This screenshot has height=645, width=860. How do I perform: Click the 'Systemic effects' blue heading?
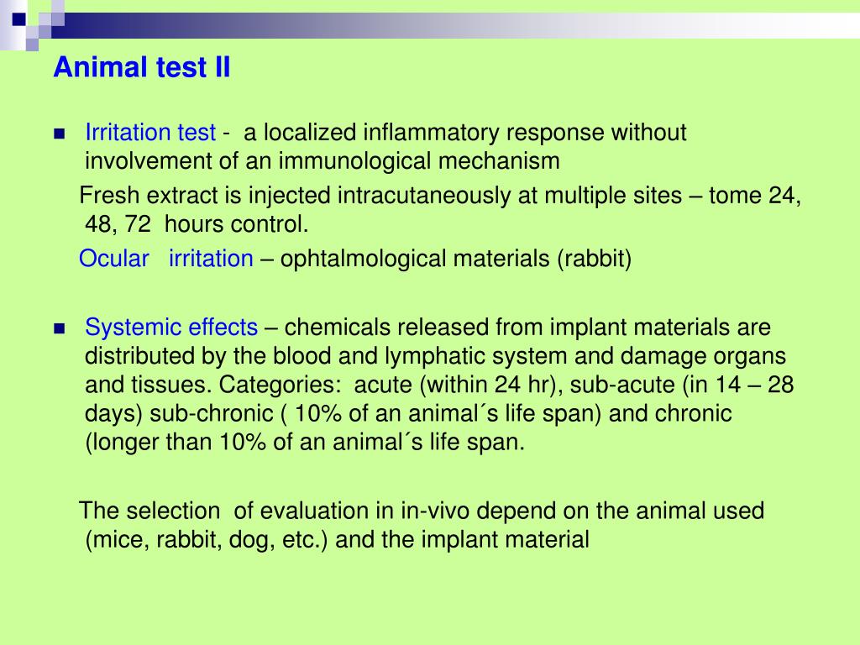[171, 328]
